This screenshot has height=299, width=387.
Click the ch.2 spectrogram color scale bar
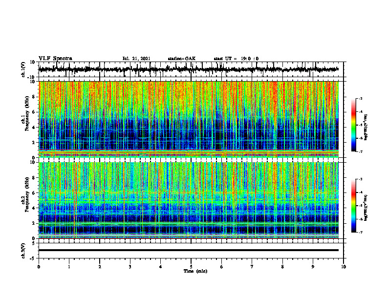coord(353,206)
